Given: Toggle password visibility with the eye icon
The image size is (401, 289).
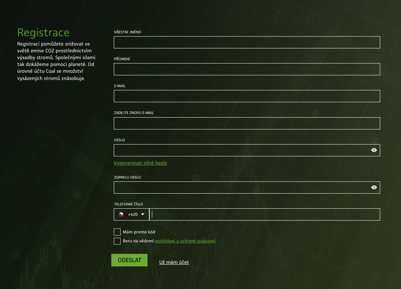Looking at the screenshot, I should point(374,150).
